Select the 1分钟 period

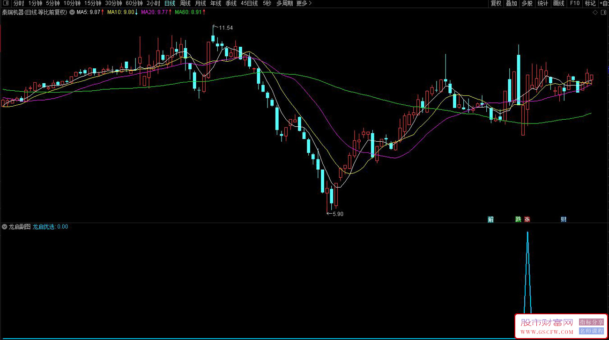coord(35,3)
